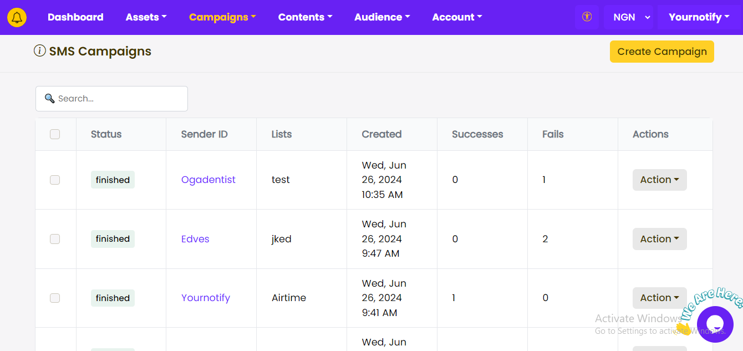Check the Yournotify Airtime row checkbox
743x351 pixels.
point(55,298)
